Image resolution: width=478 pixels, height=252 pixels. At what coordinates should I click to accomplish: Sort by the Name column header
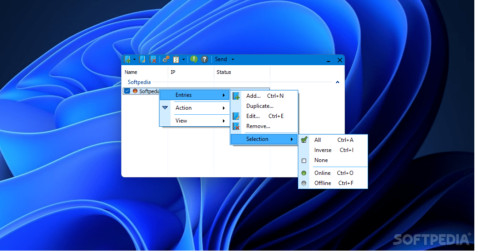[x=131, y=73]
